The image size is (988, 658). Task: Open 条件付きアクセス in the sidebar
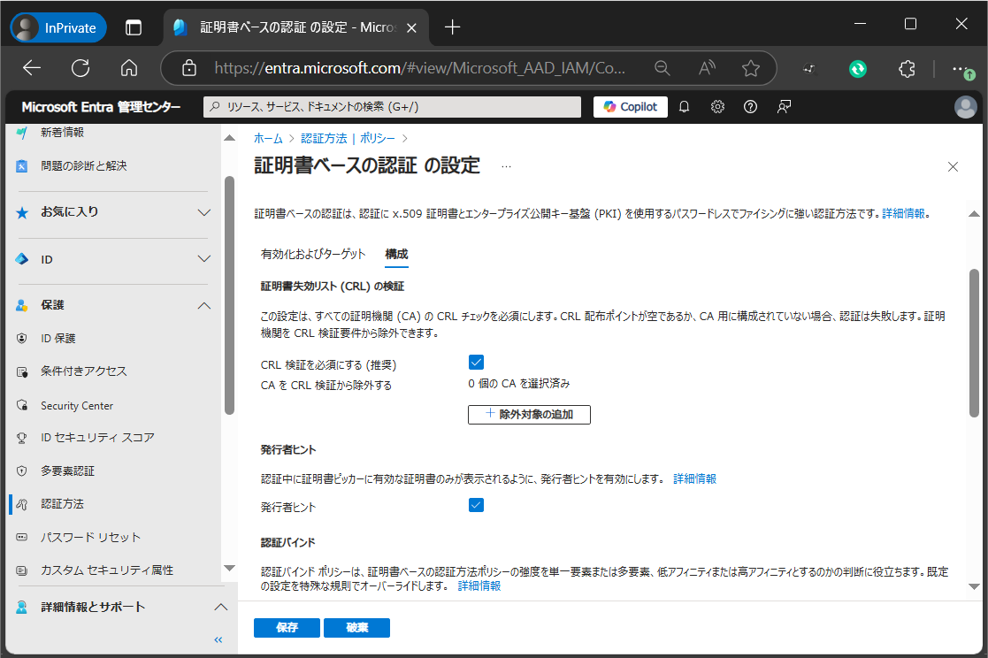[83, 371]
